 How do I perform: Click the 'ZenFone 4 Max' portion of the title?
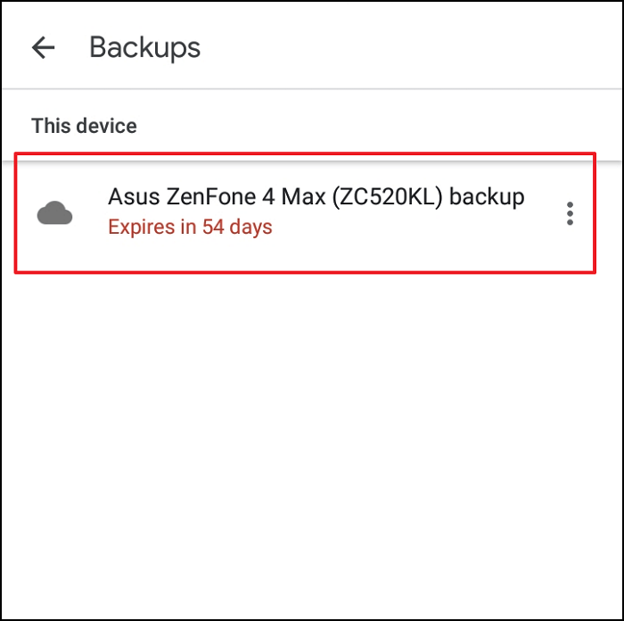[x=246, y=197]
